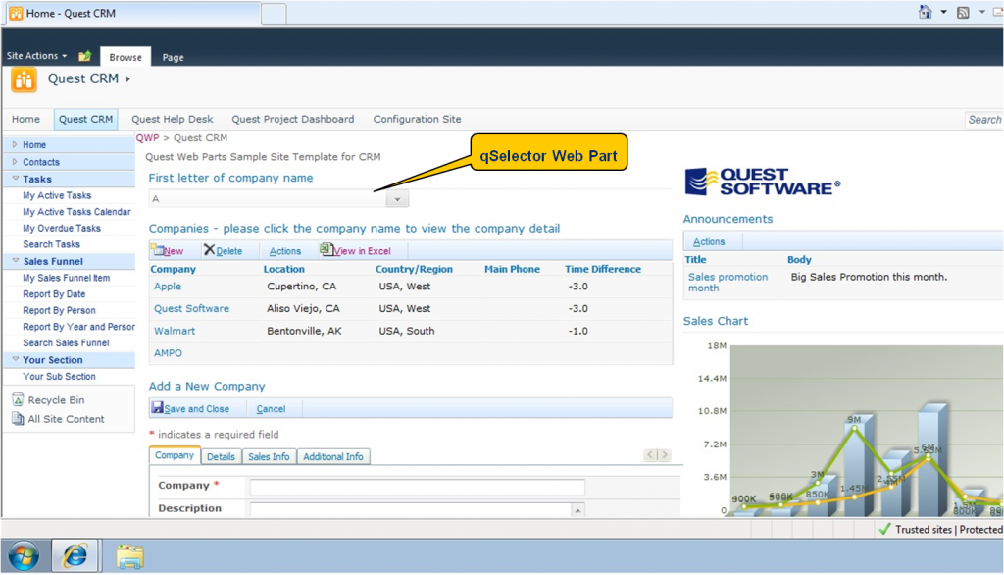Click the New item icon in Companies toolbar
The width and height of the screenshot is (1004, 575).
click(x=158, y=250)
